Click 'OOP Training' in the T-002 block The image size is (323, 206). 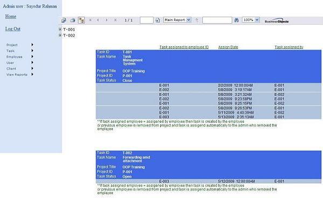(134, 167)
